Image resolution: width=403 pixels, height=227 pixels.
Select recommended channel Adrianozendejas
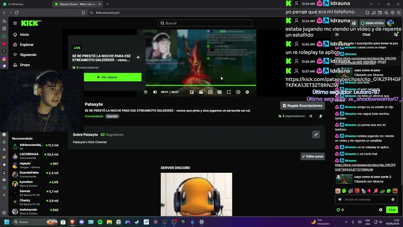click(x=35, y=147)
